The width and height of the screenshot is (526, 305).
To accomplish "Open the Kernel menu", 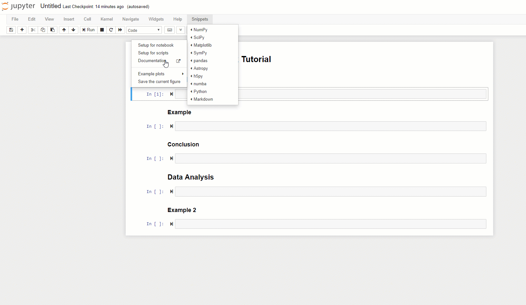I will [107, 19].
